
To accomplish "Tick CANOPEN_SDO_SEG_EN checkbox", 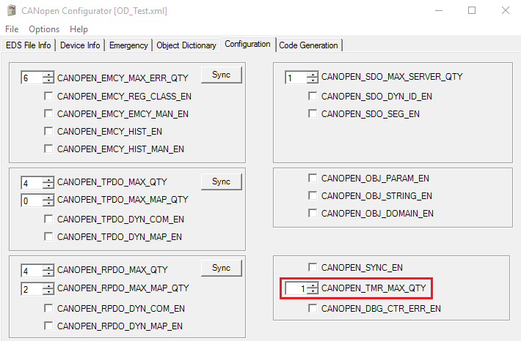I will [313, 113].
